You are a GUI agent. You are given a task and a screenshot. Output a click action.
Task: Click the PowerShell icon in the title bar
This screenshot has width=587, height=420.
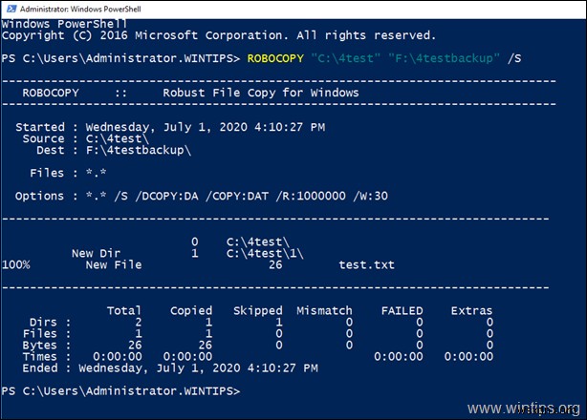(10, 9)
